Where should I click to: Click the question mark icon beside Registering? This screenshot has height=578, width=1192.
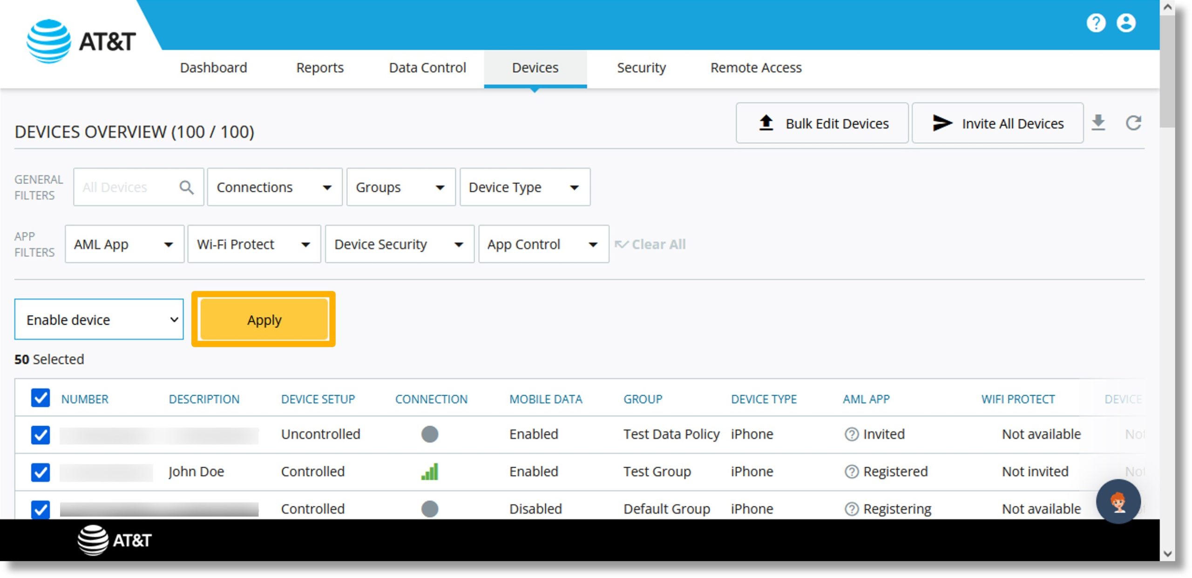coord(851,509)
